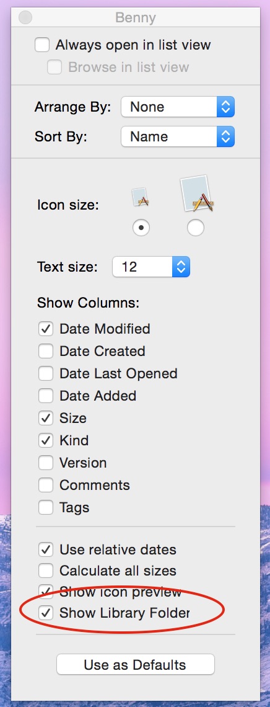Enable Calculate all sizes
The image size is (270, 707).
(x=45, y=571)
